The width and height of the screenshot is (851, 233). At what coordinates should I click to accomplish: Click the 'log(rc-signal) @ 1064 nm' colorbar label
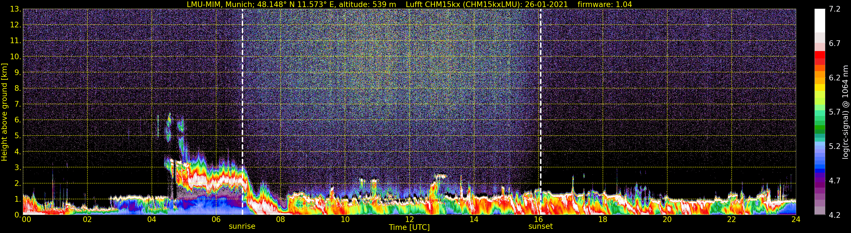845,112
